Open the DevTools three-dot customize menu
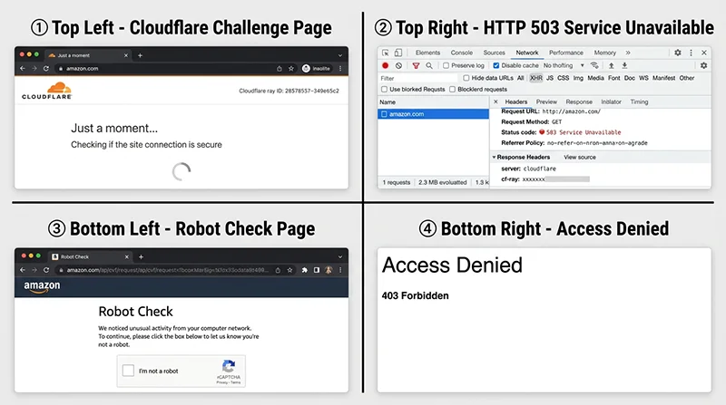Viewport: 726px width, 405px height. coord(691,53)
